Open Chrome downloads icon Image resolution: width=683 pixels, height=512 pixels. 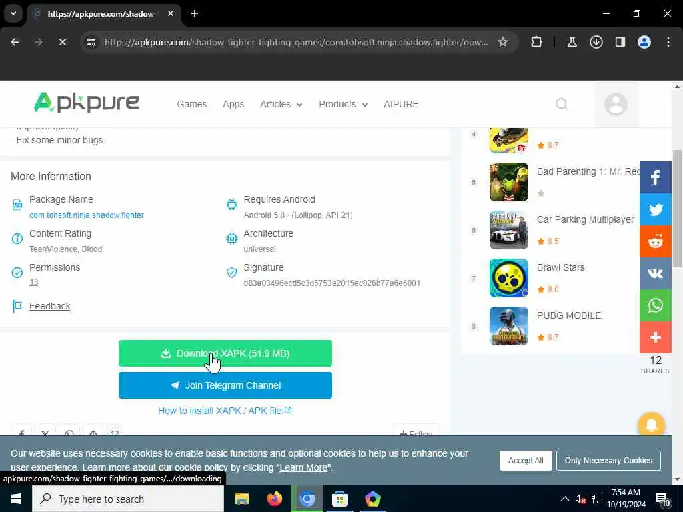pyautogui.click(x=596, y=42)
